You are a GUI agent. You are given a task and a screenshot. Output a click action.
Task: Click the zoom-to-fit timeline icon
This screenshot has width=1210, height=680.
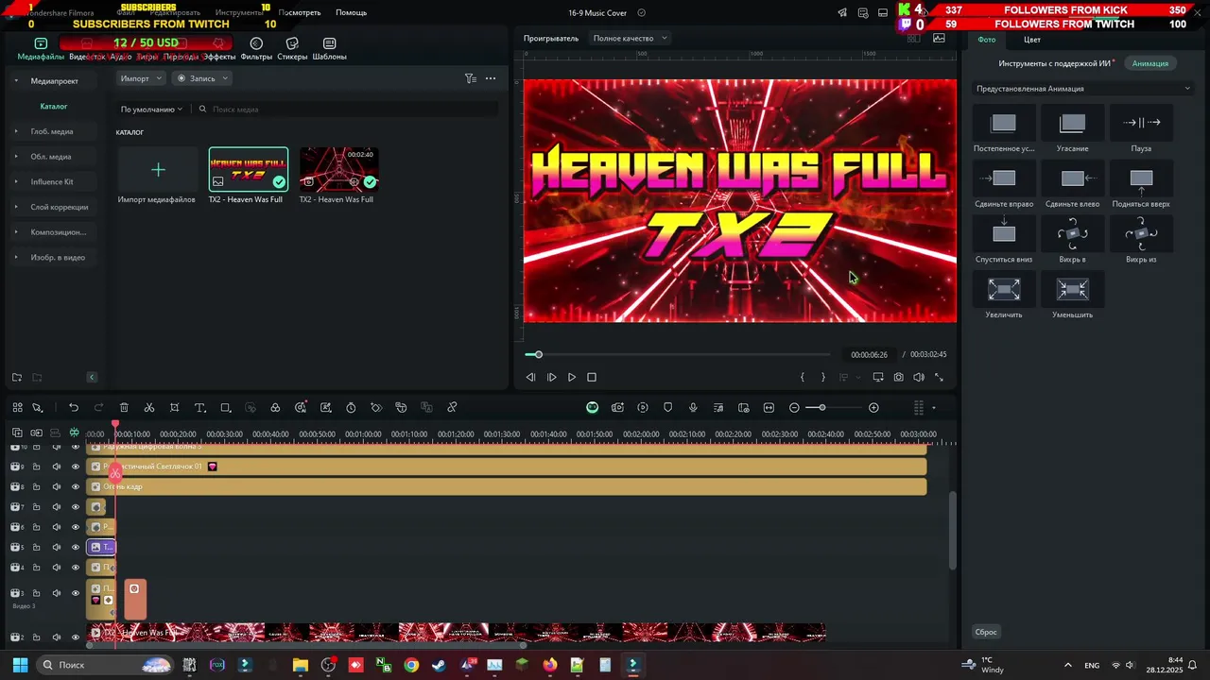769,408
